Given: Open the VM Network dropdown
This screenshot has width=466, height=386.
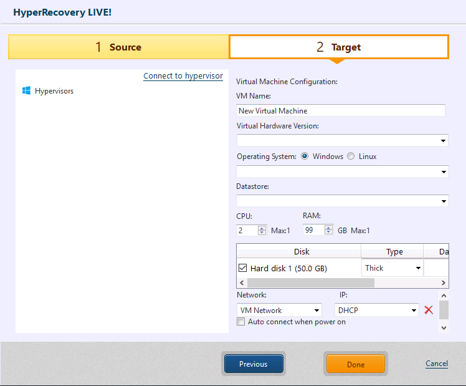Looking at the screenshot, I should 279,310.
